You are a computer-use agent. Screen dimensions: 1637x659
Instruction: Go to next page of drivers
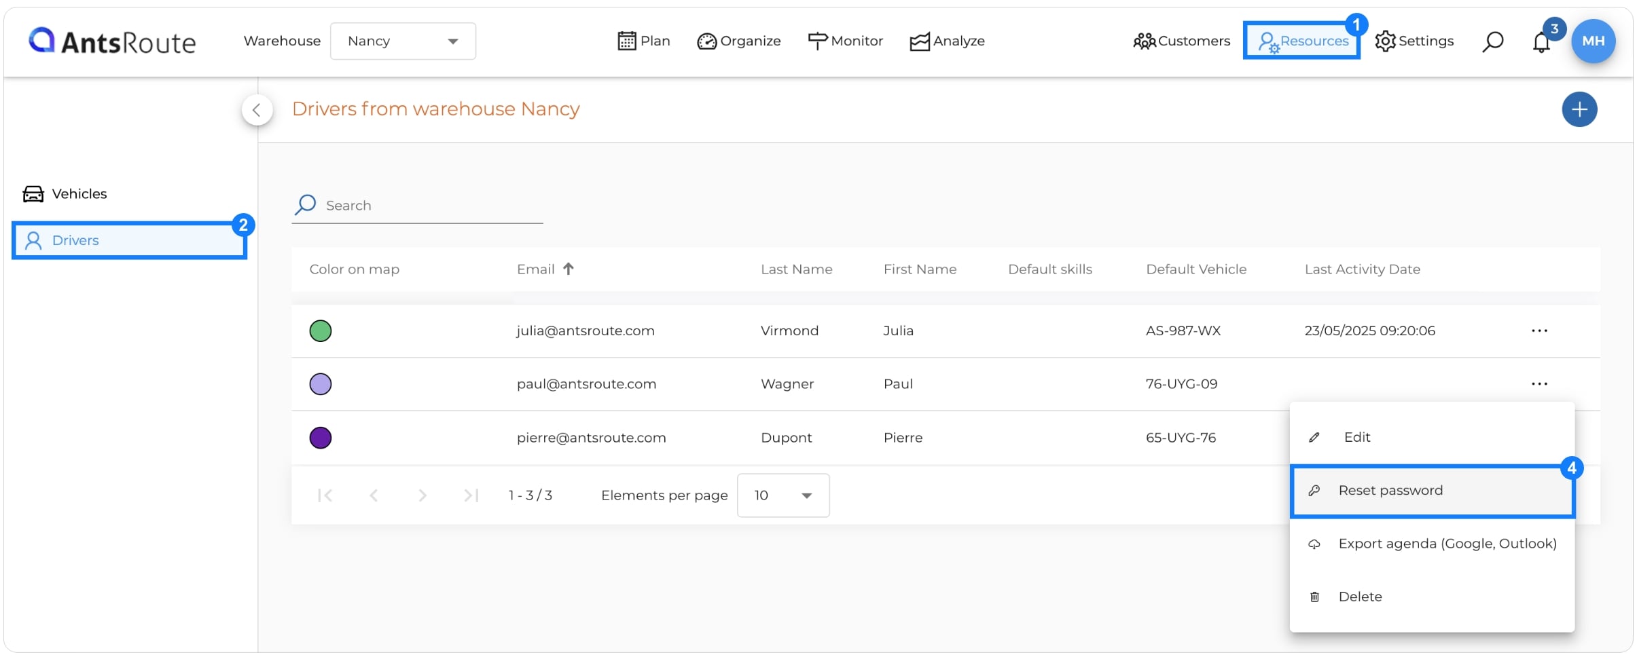coord(422,495)
